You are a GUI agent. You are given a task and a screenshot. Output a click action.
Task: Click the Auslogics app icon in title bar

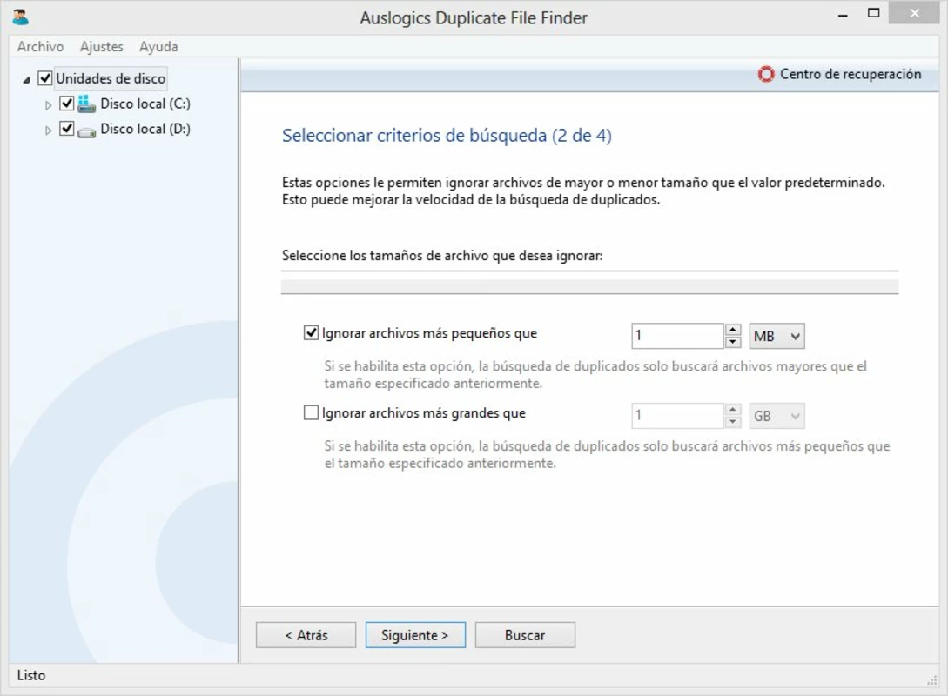pyautogui.click(x=21, y=17)
